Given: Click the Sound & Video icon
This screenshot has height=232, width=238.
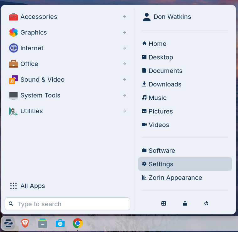Looking at the screenshot, I should click(x=13, y=80).
